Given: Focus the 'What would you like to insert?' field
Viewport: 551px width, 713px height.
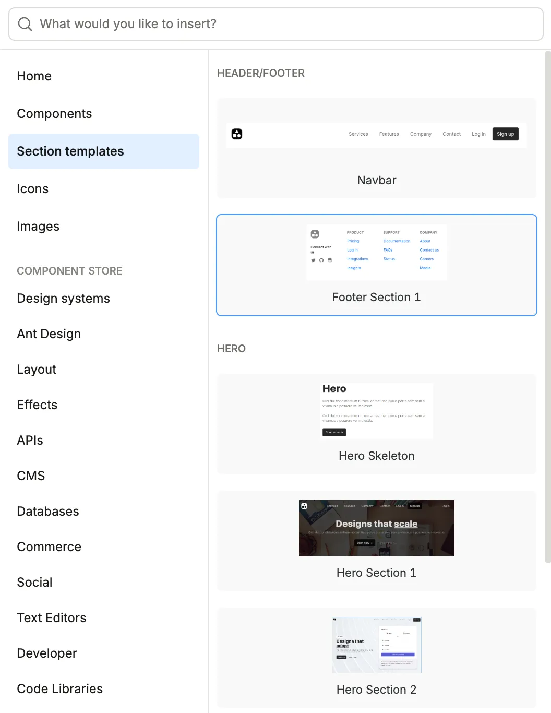Looking at the screenshot, I should [x=276, y=24].
